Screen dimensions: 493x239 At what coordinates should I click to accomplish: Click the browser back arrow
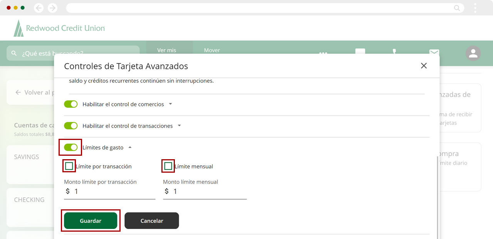tap(39, 8)
